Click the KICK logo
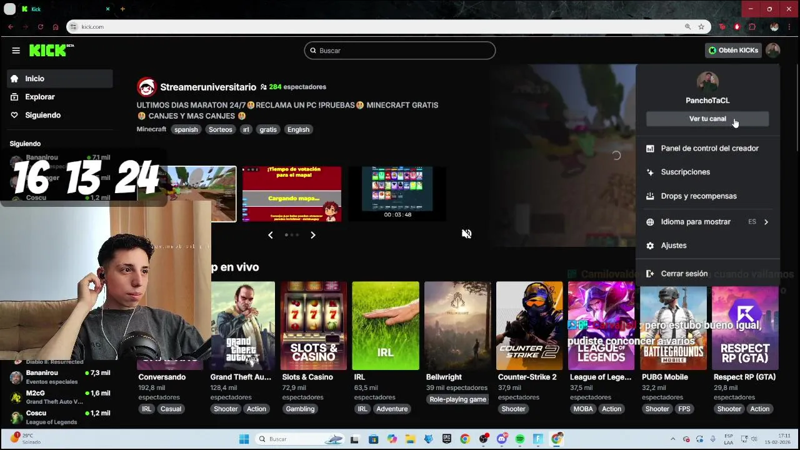Image resolution: width=800 pixels, height=450 pixels. pyautogui.click(x=51, y=51)
